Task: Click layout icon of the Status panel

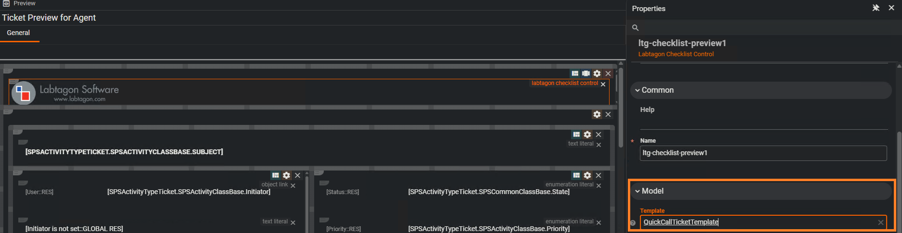Action: click(576, 175)
